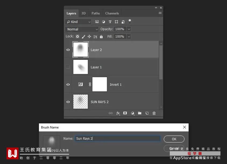This screenshot has height=164, width=227.
Task: Collapse the panel with double arrows
Action: (156, 8)
